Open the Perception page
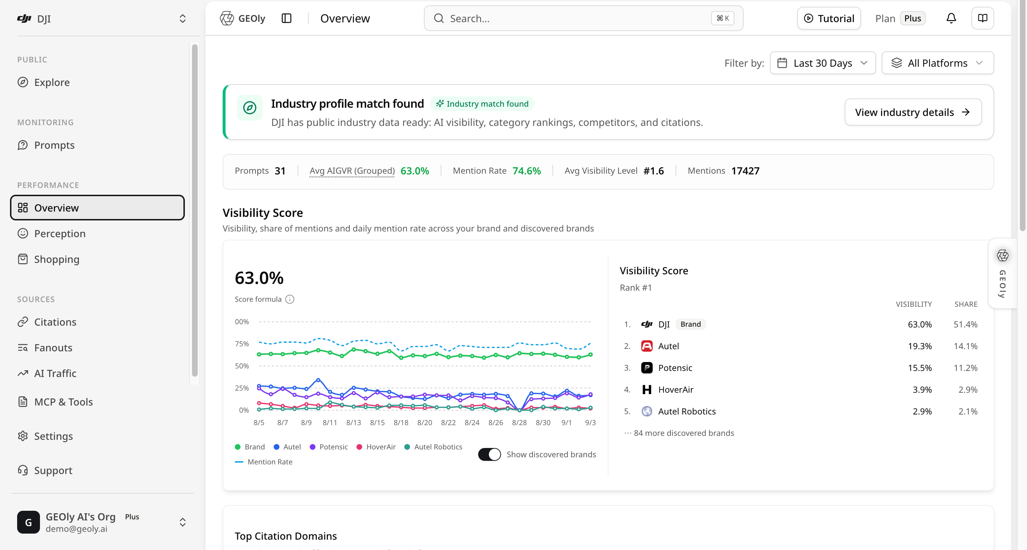The image size is (1027, 550). click(x=97, y=234)
